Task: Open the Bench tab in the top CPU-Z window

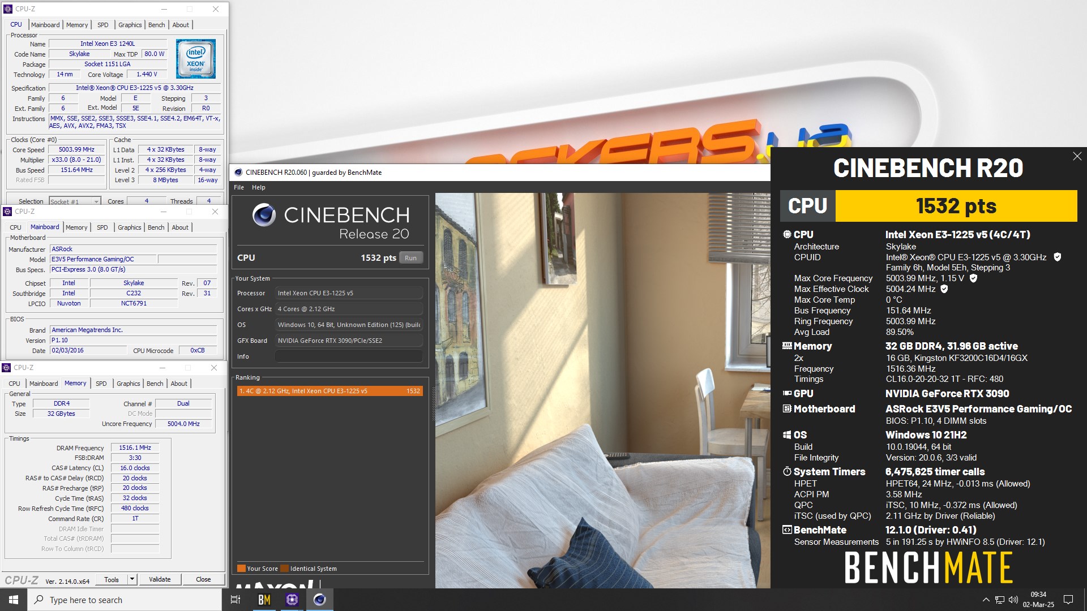Action: 157,25
